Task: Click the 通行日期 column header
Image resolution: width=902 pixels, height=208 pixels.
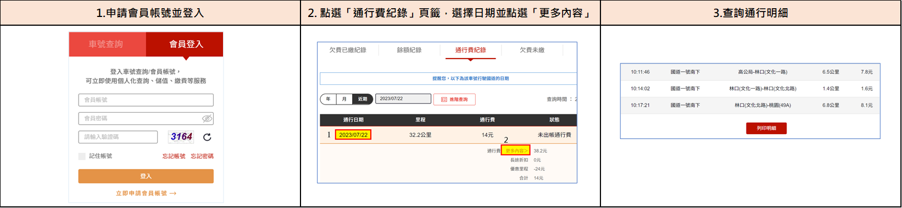Action: 353,120
